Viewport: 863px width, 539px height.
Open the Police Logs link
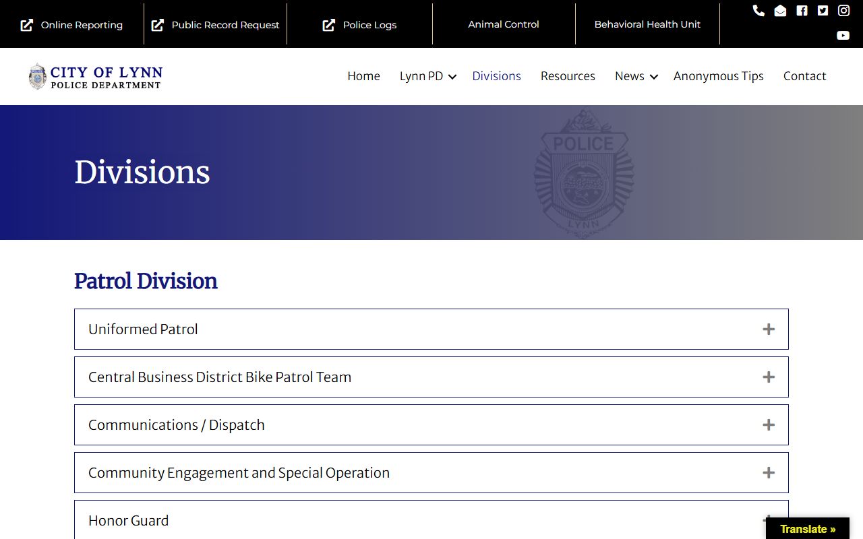click(x=369, y=25)
